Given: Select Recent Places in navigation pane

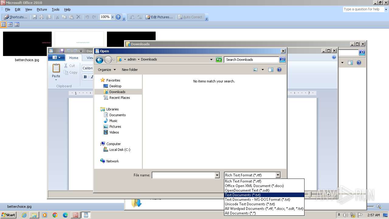Looking at the screenshot, I should (119, 98).
